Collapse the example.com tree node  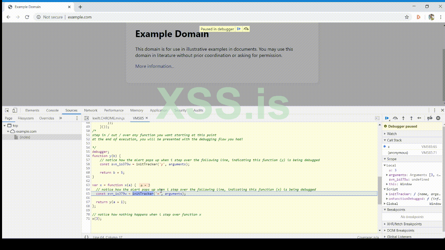point(8,132)
